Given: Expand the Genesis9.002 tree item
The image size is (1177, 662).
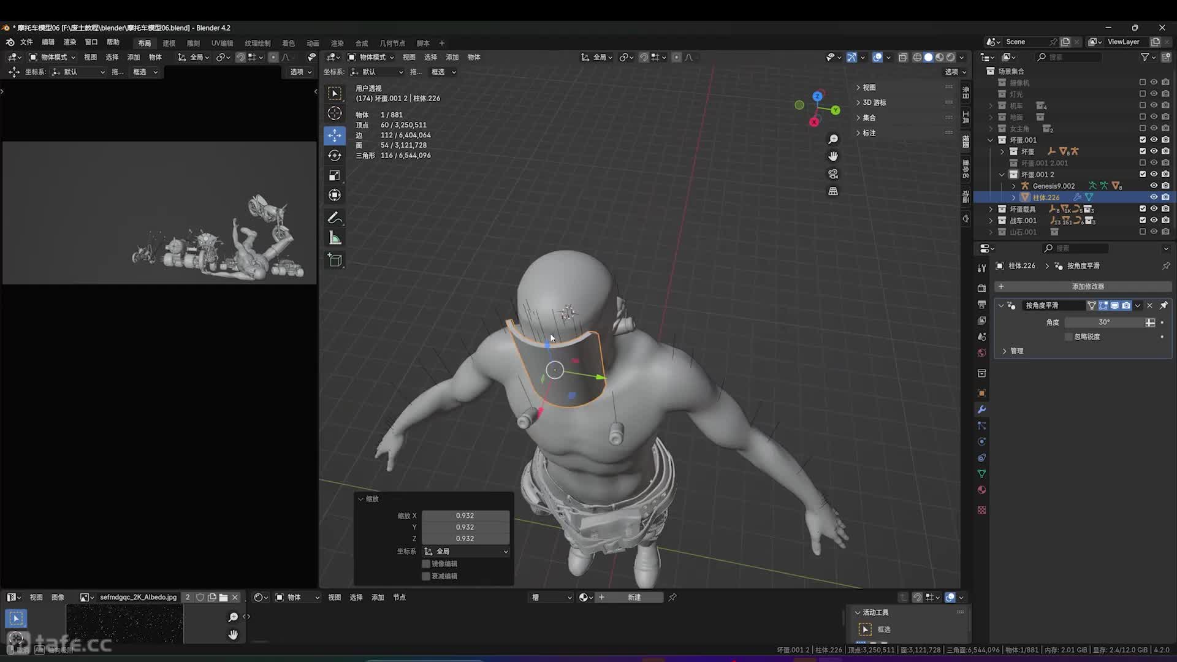Looking at the screenshot, I should [x=1014, y=186].
